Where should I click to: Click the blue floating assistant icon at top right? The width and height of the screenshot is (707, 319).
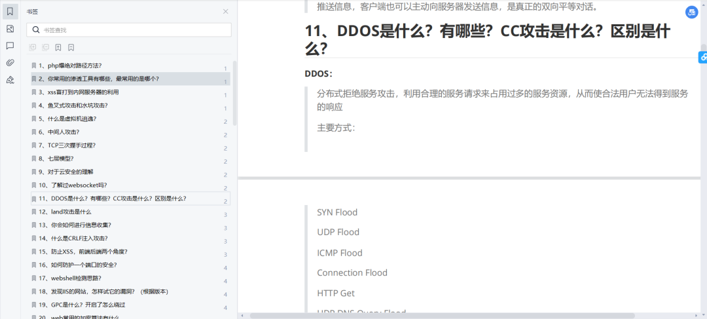click(691, 12)
